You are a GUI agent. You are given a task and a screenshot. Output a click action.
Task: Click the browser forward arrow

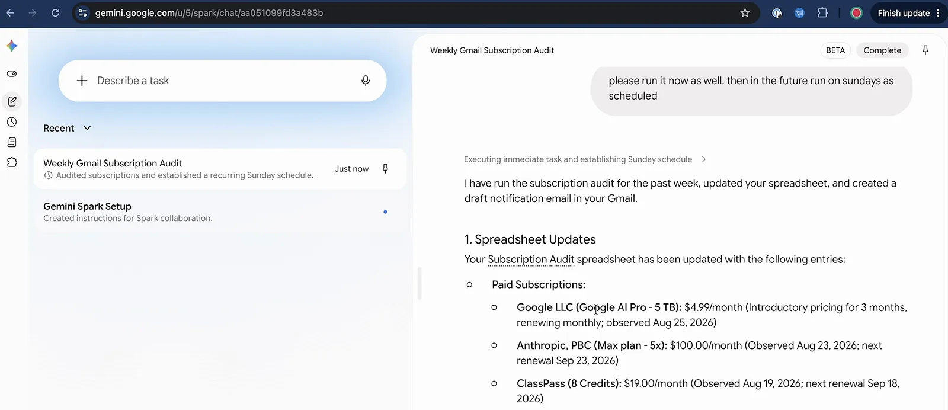33,13
